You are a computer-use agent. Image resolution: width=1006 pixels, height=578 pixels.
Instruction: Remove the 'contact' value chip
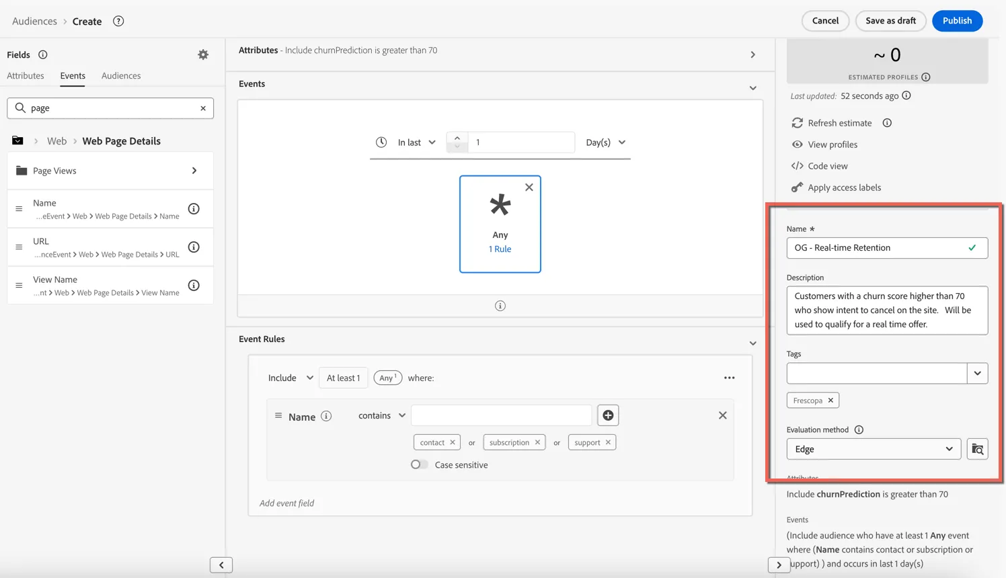[453, 442]
